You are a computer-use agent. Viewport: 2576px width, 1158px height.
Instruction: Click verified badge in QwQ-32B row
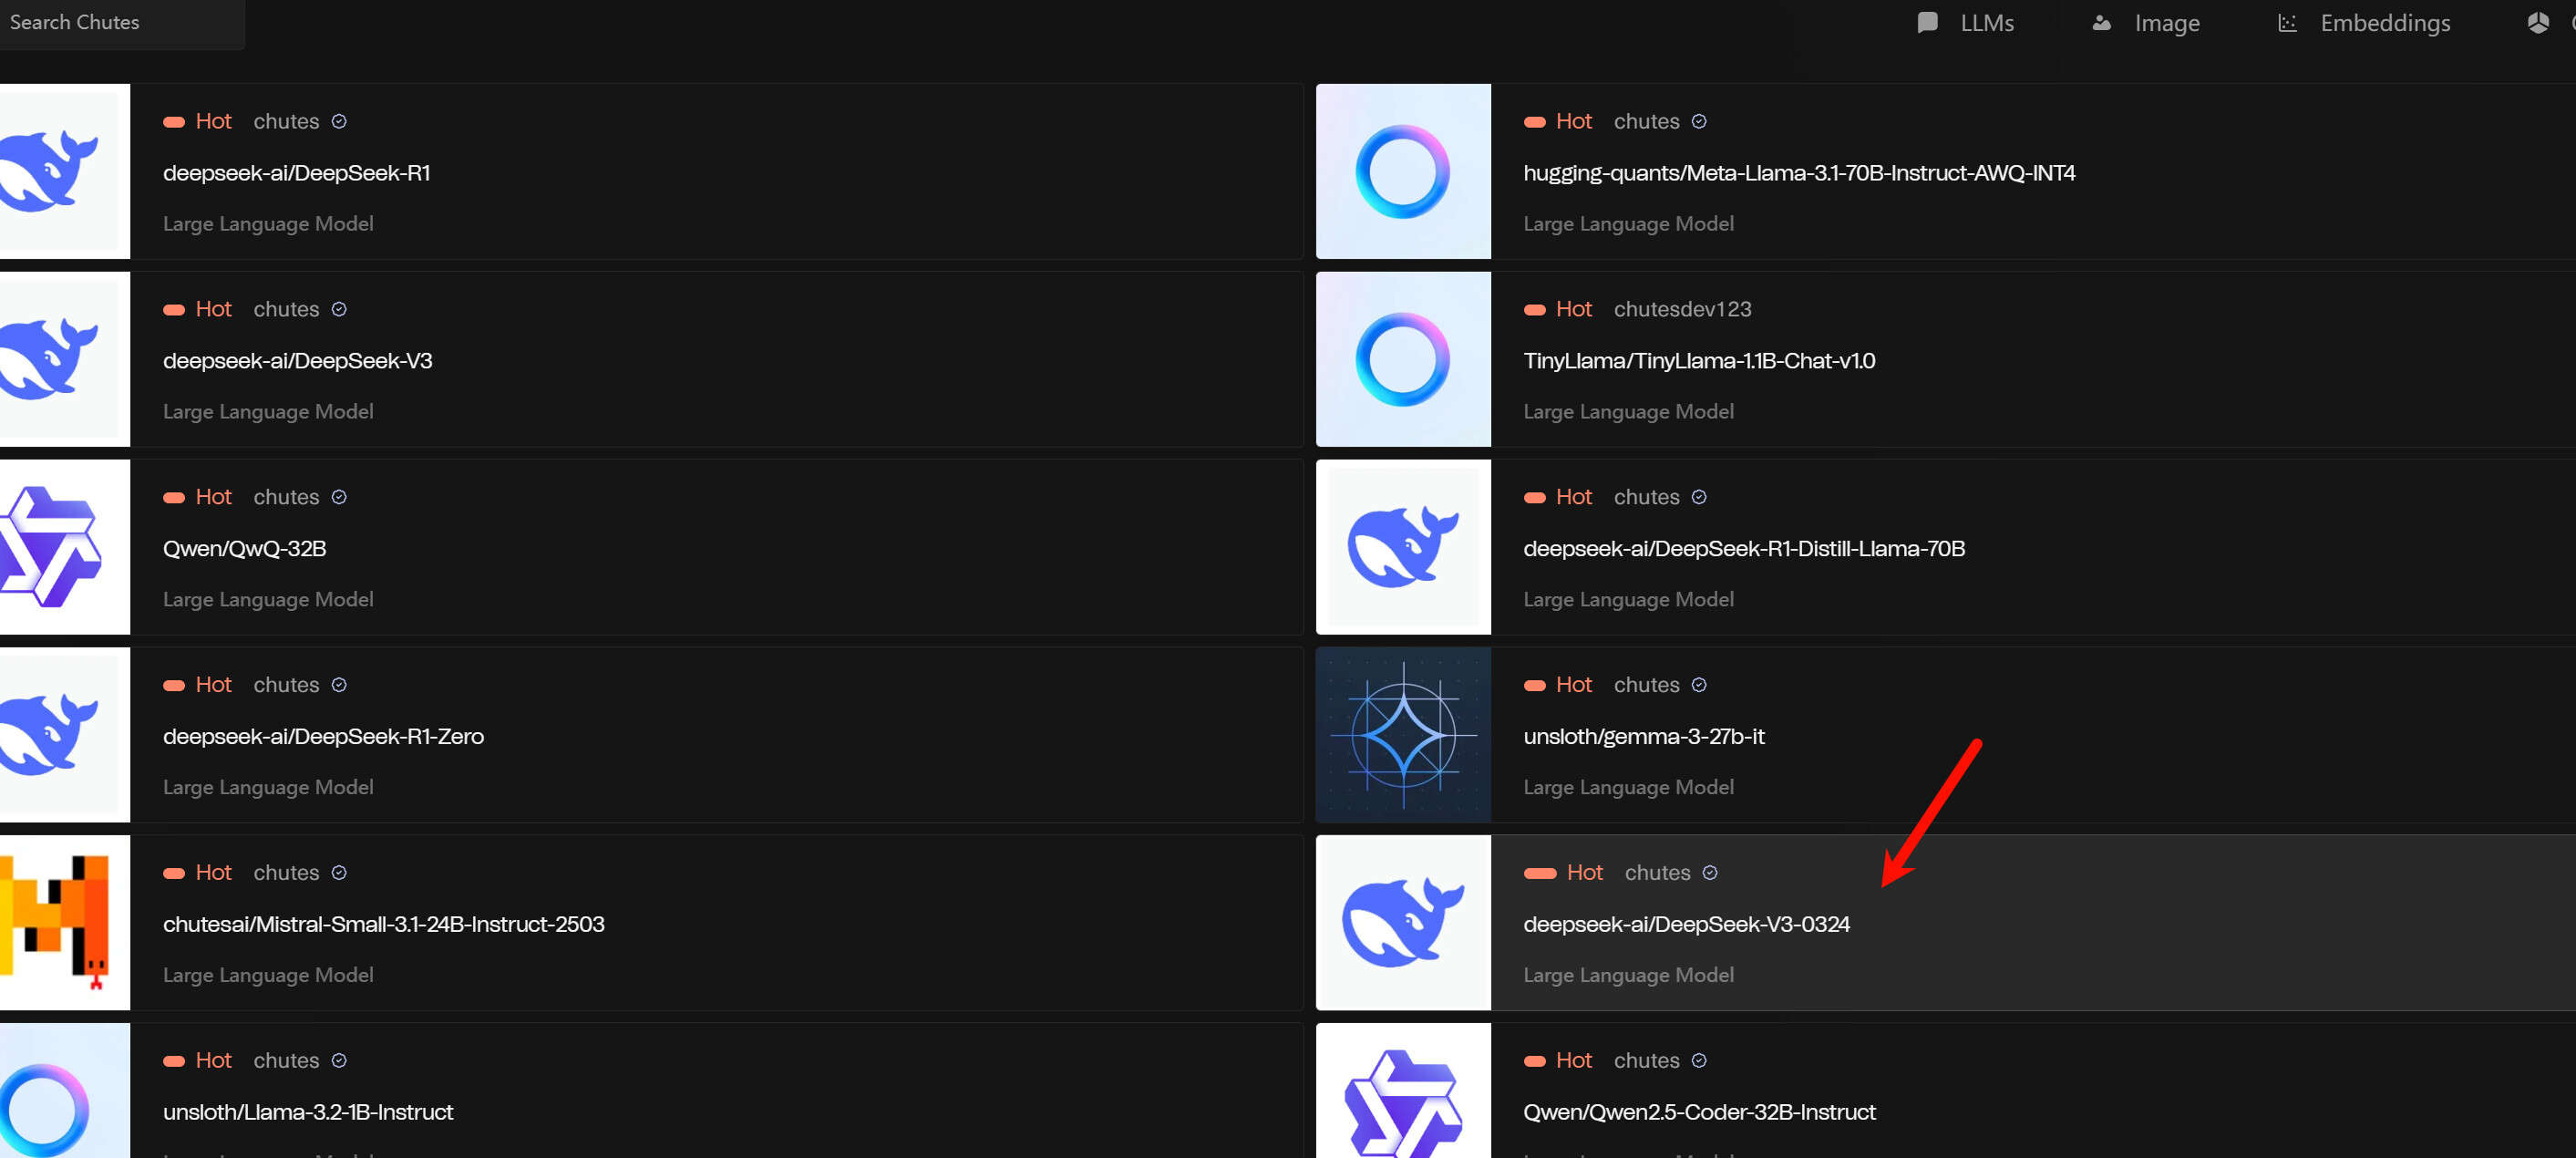pos(339,497)
